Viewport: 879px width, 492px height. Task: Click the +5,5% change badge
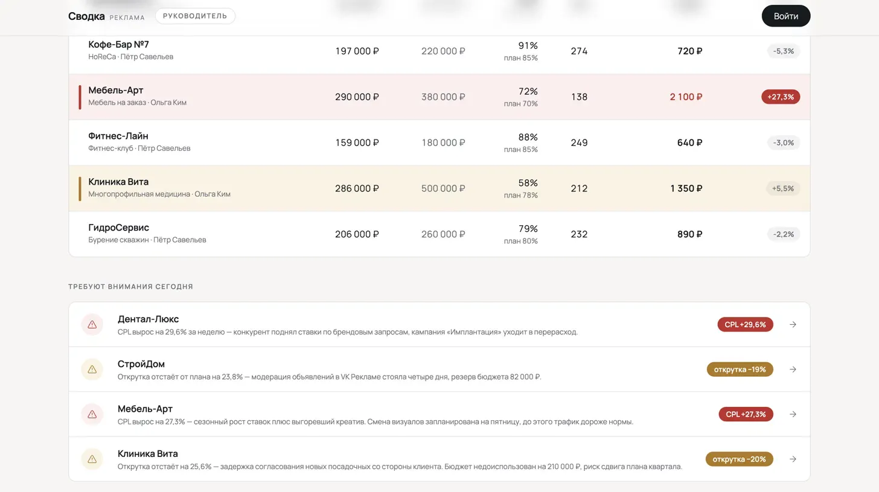pos(784,188)
